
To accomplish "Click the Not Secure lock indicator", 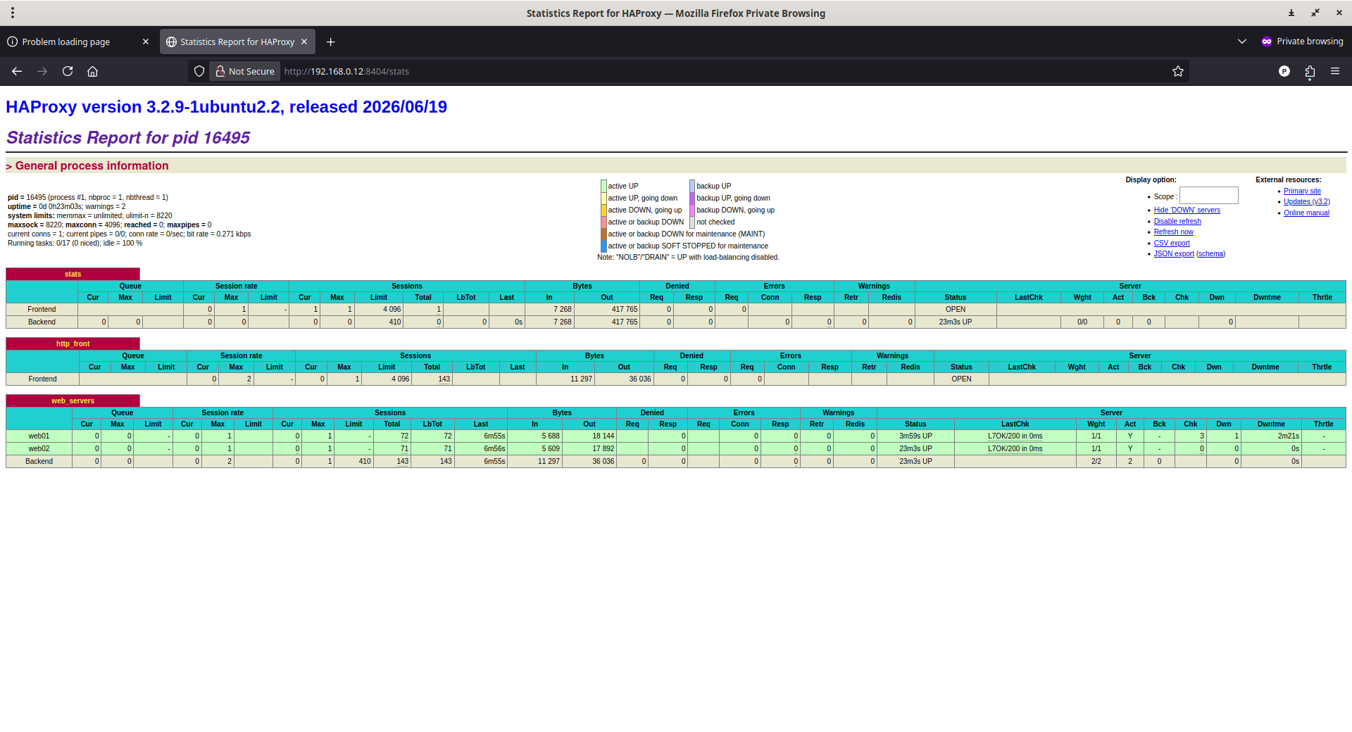I will [244, 71].
